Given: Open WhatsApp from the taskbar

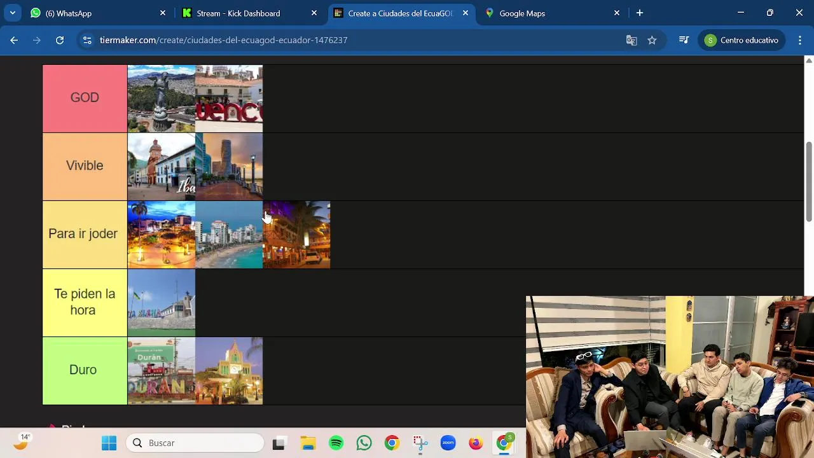Looking at the screenshot, I should pyautogui.click(x=364, y=443).
